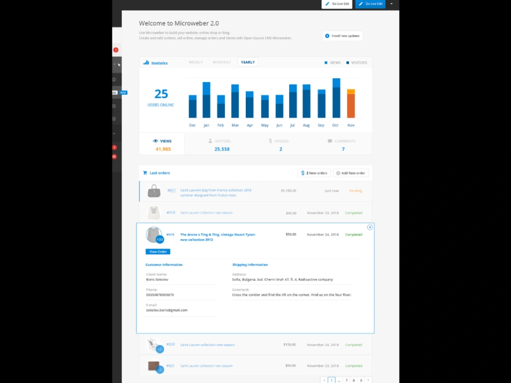This screenshot has width=511, height=383.
Task: Toggle the Visitors legend swatch
Action: pyautogui.click(x=347, y=62)
